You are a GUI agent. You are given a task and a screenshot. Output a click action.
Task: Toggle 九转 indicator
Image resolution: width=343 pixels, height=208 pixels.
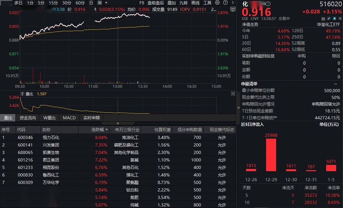pyautogui.click(x=183, y=3)
